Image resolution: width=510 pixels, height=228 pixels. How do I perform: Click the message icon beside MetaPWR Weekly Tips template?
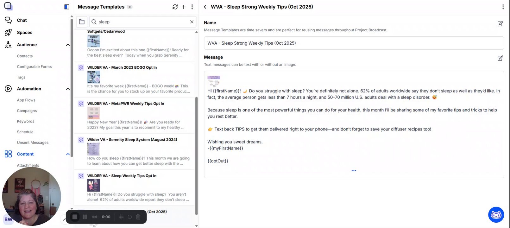pyautogui.click(x=81, y=104)
